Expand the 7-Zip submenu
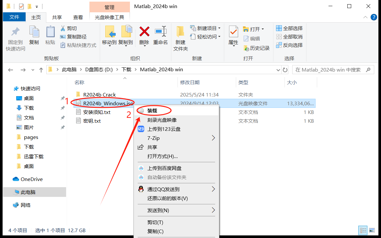This screenshot has height=238, width=381. [213, 138]
